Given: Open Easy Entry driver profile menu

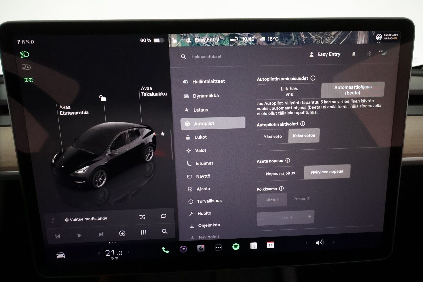Looking at the screenshot, I should [x=325, y=54].
